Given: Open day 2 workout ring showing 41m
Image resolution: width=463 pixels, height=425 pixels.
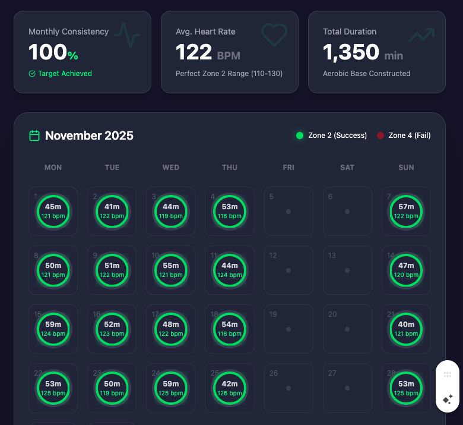Looking at the screenshot, I should (112, 212).
